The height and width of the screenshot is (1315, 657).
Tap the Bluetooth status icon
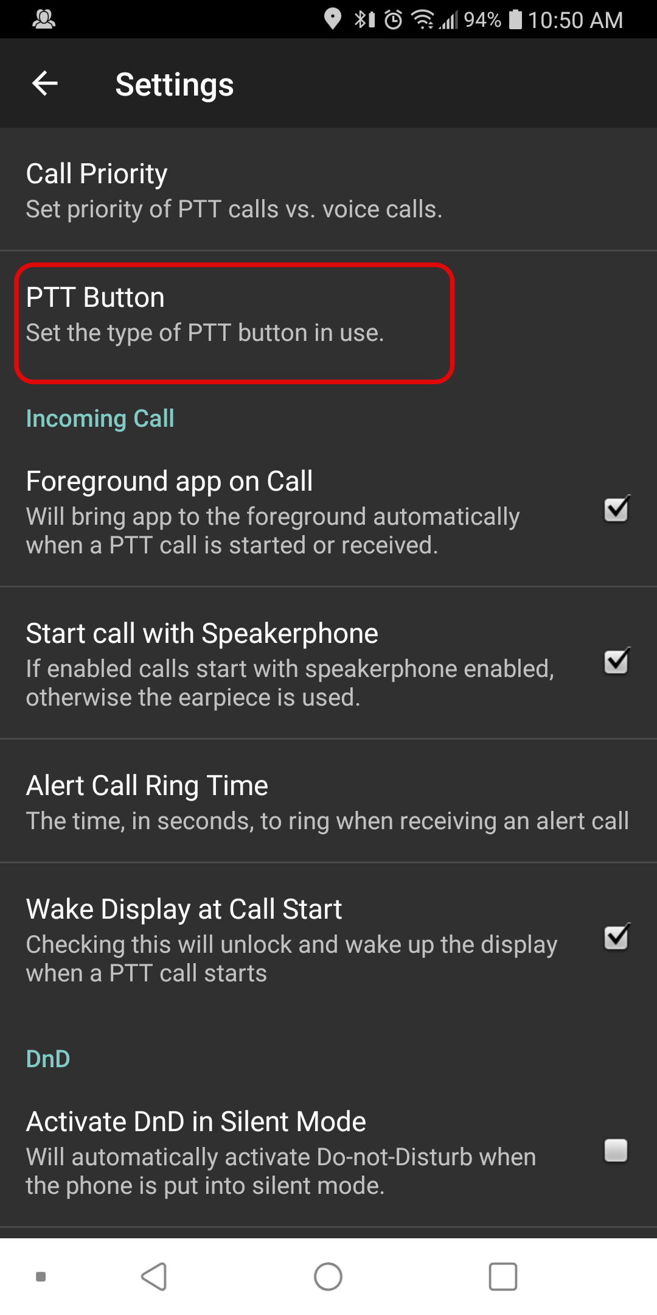[364, 19]
